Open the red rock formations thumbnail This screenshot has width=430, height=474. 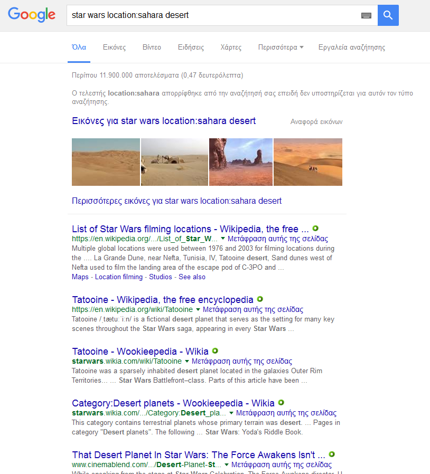[241, 162]
